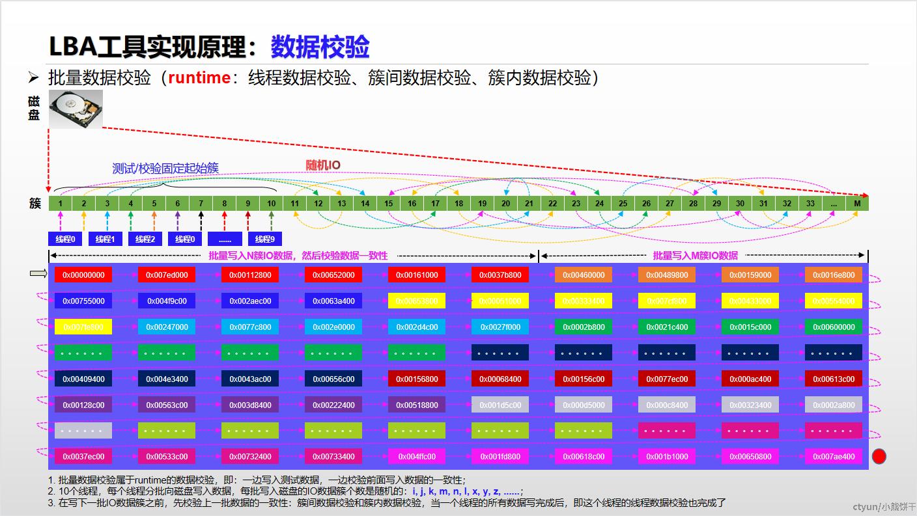Click the pink block 0x0037ec00
The height and width of the screenshot is (516, 917).
click(x=83, y=456)
